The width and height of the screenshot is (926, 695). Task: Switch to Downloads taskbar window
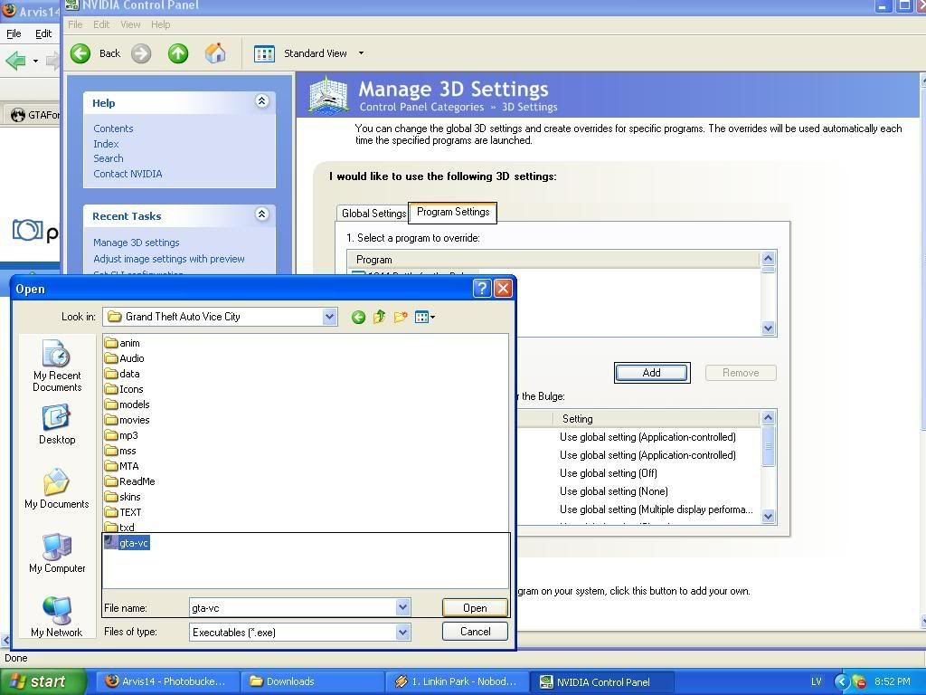pos(312,681)
